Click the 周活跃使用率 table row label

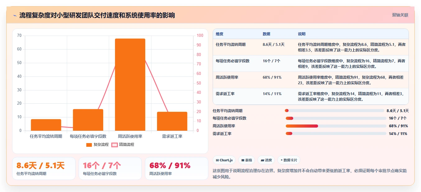[x=227, y=77]
